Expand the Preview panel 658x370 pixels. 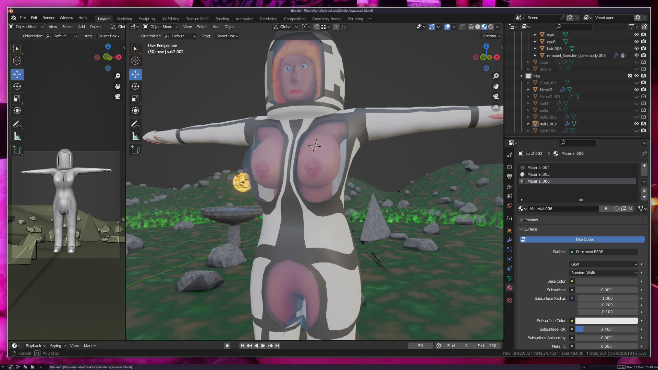click(531, 220)
